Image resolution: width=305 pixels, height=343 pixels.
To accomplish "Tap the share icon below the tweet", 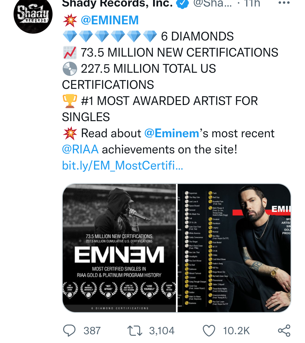I will tap(284, 331).
